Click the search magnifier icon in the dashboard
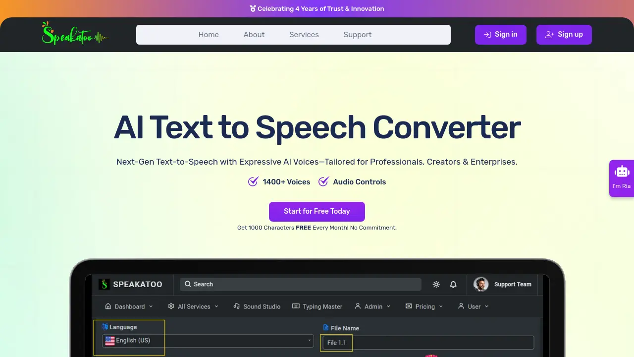Viewport: 634px width, 357px height. 188,284
